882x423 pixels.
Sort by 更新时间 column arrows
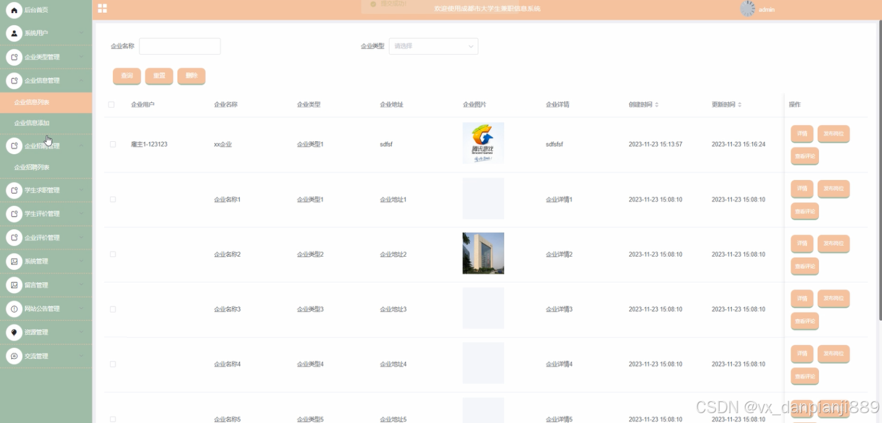click(x=739, y=105)
